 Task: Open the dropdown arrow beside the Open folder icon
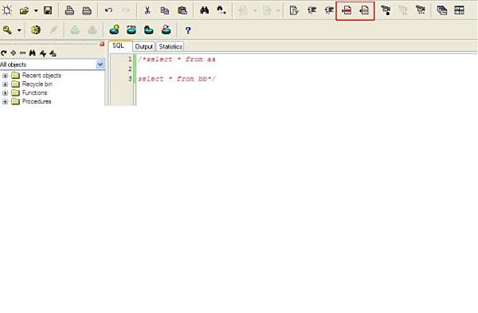coord(36,10)
